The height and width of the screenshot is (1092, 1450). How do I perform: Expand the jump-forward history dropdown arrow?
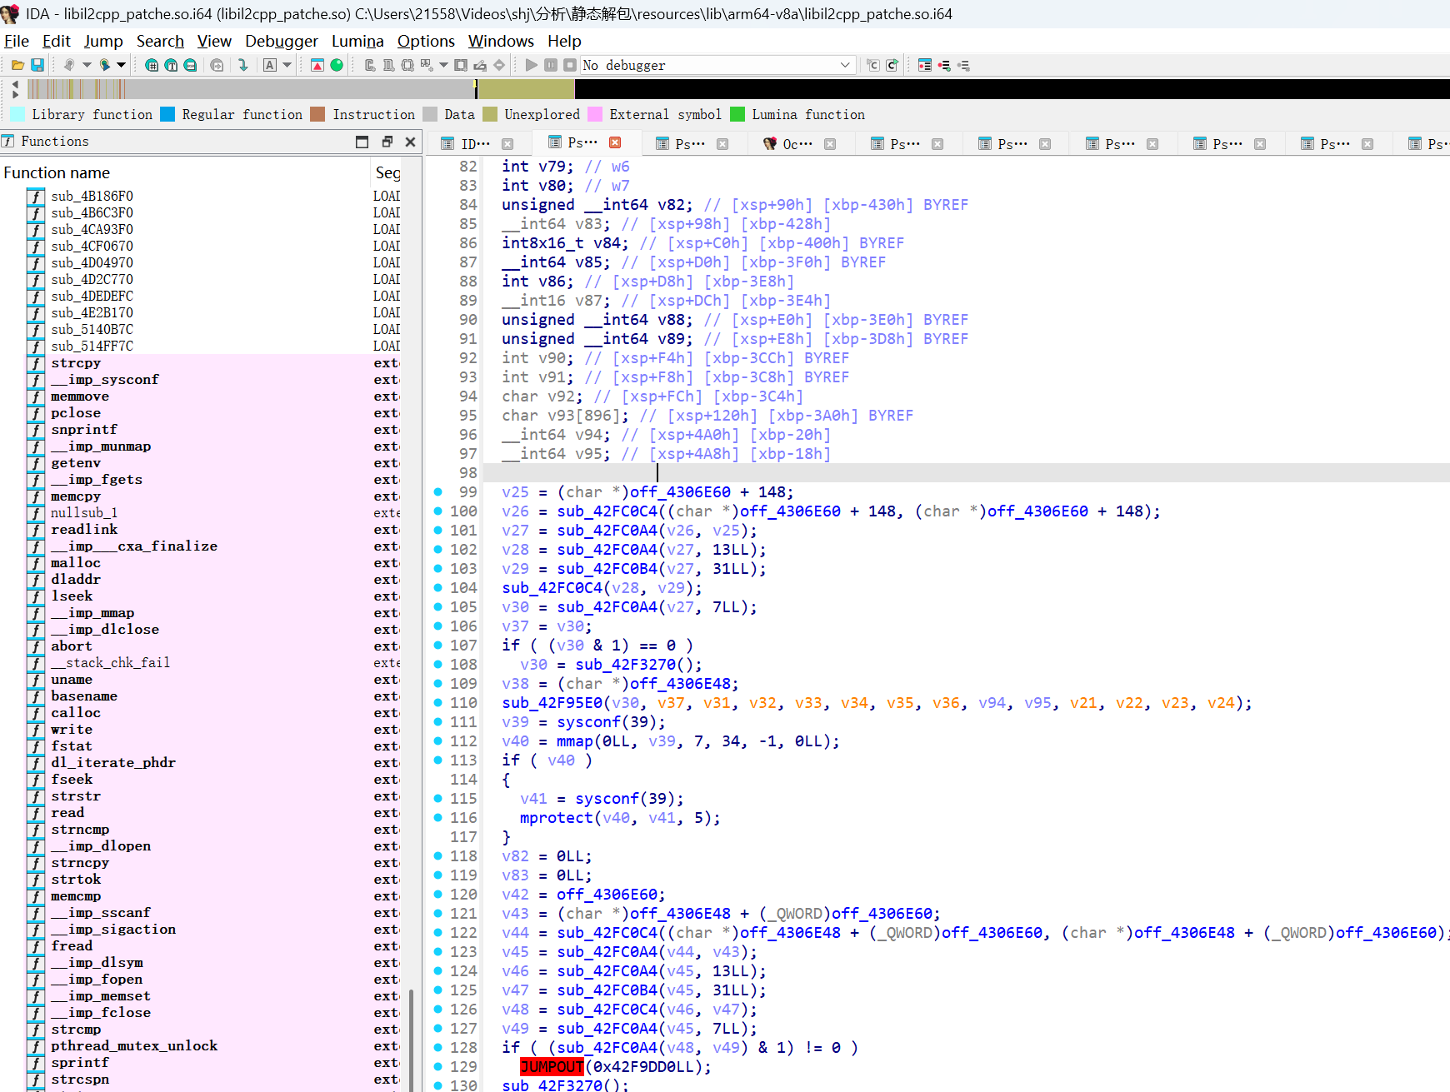click(x=122, y=65)
